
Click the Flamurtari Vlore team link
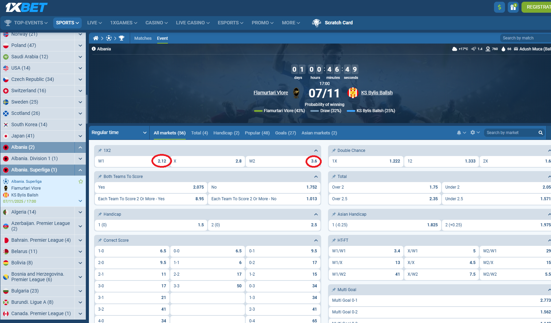(271, 93)
